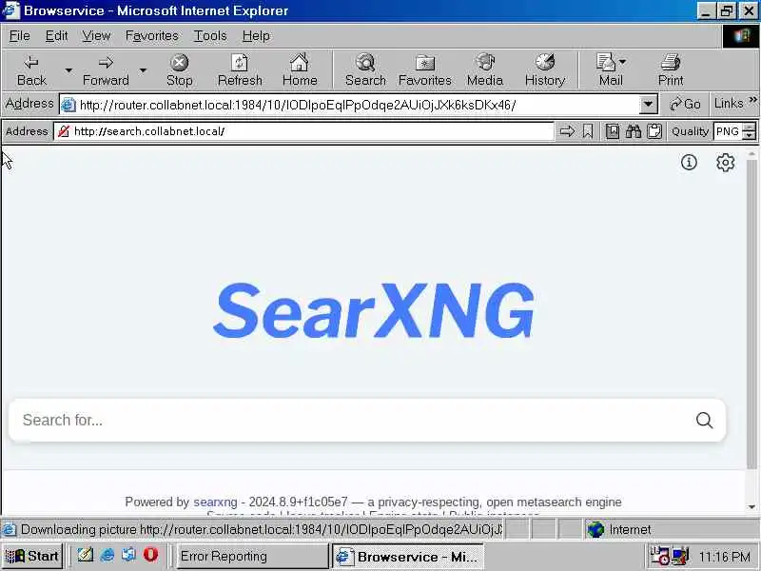The height and width of the screenshot is (571, 761).
Task: Increase Quality with stepper up arrow
Action: (x=750, y=127)
